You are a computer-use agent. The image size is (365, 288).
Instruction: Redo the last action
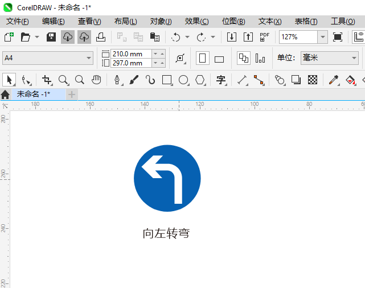click(x=202, y=37)
